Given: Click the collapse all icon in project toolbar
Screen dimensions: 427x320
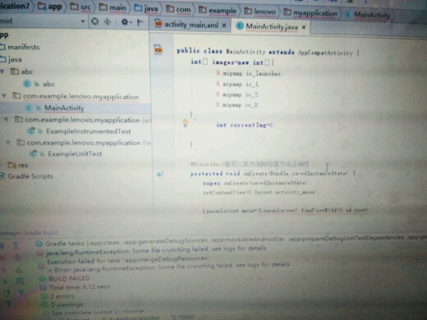Looking at the screenshot, I should point(108,21).
